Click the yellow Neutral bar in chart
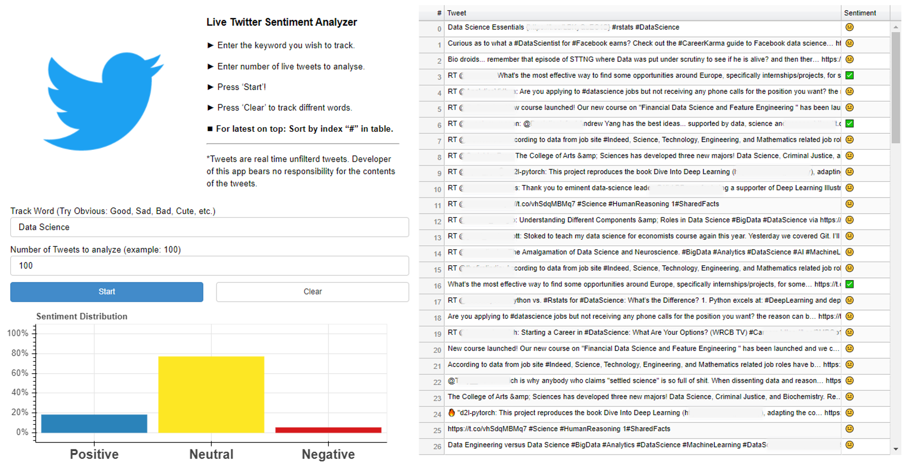Viewport: 920px width, 471px height. click(x=211, y=394)
